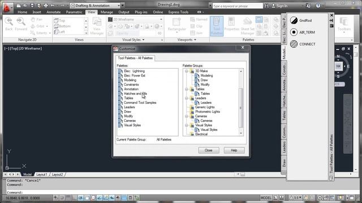Select Photometric Lights in Palette Groups
Screen dimensions: 362x203
208,112
